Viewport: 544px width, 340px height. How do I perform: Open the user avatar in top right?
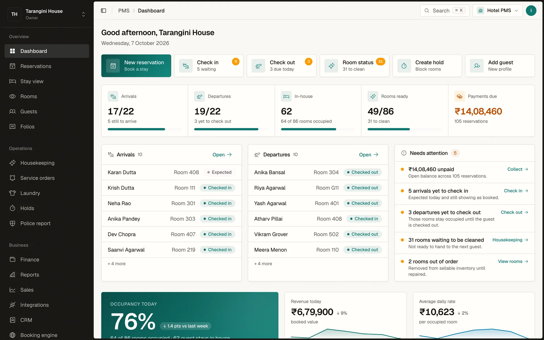pyautogui.click(x=531, y=10)
